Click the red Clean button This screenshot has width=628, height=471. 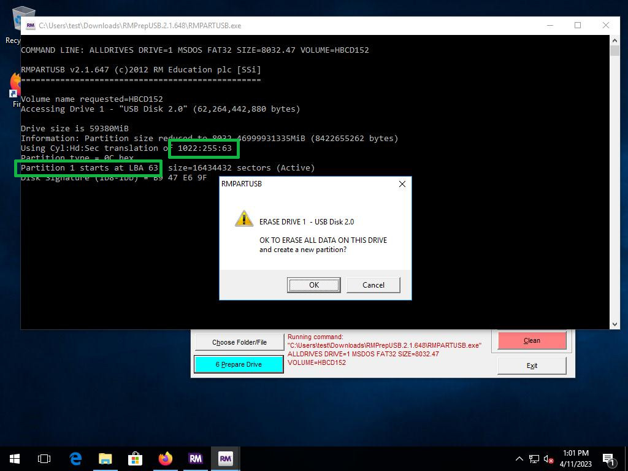[x=532, y=340]
